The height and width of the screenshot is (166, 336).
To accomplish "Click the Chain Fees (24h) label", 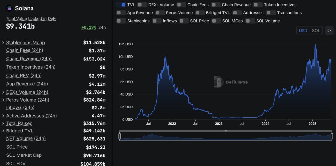I will [x=24, y=50].
